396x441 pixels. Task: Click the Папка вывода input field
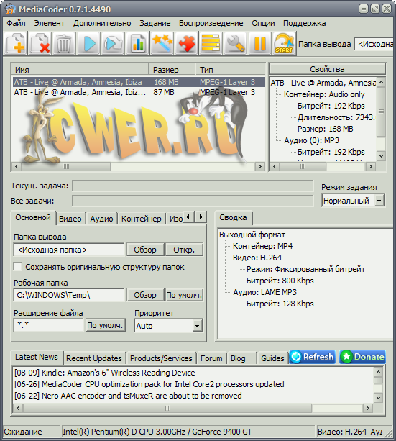pyautogui.click(x=68, y=250)
